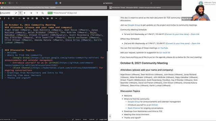216x121 pixels.
Task: Click the Length status bar entry
Action: [x=103, y=120]
